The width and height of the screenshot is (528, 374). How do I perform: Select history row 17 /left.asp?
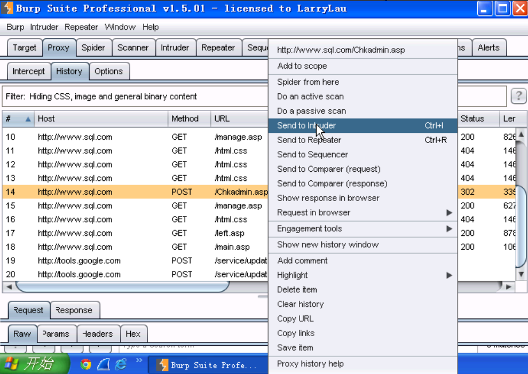point(136,233)
